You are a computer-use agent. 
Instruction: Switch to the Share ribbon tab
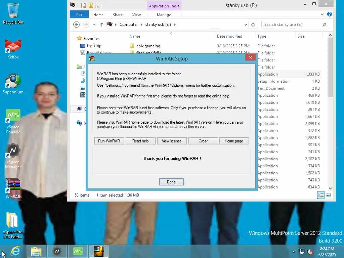pyautogui.click(x=118, y=15)
